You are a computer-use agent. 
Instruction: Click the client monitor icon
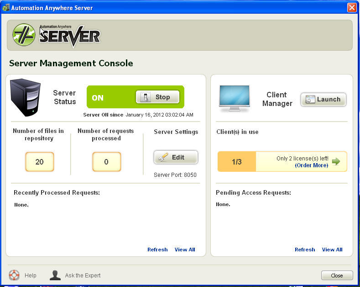[x=235, y=98]
